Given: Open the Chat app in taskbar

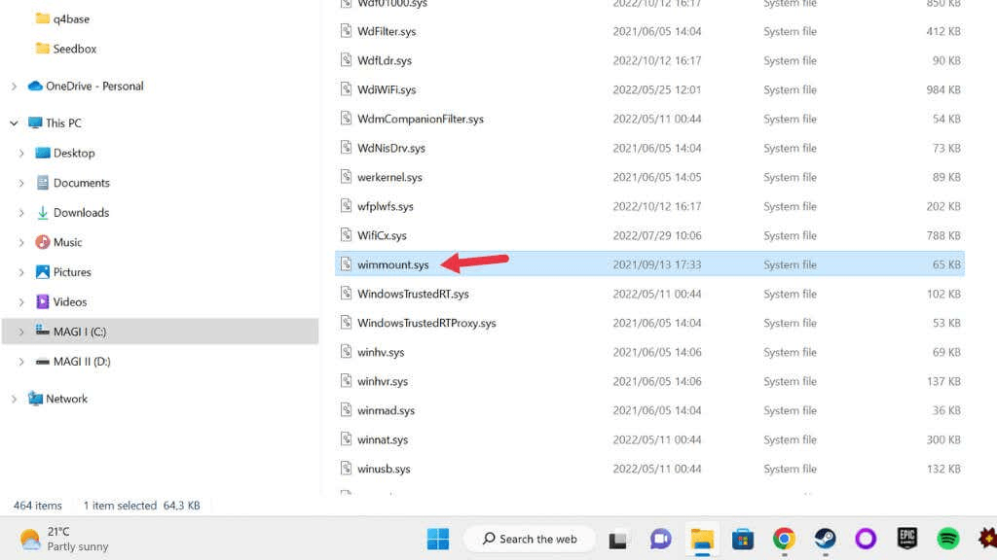Looking at the screenshot, I should pos(661,539).
